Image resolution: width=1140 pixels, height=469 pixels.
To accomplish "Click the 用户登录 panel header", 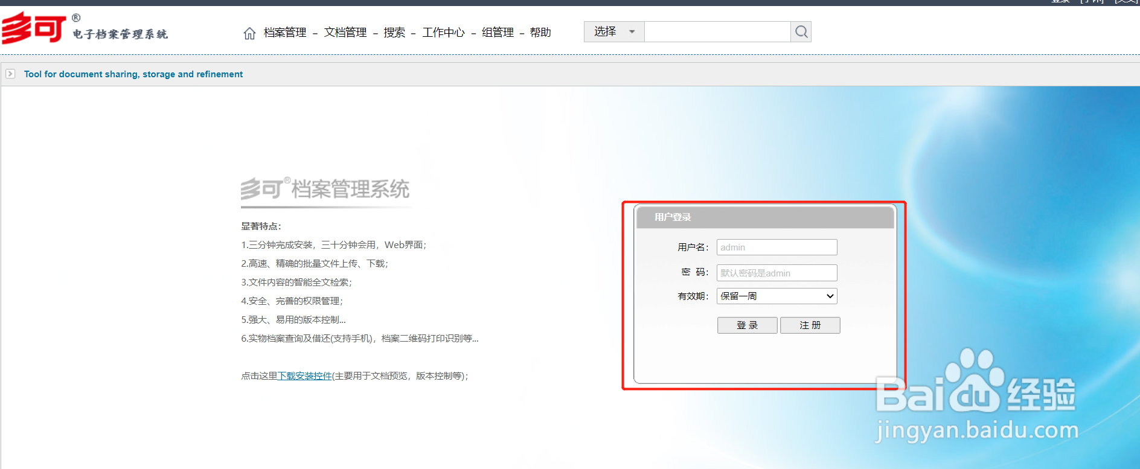I will pyautogui.click(x=764, y=217).
